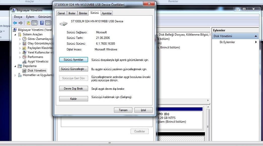Image resolution: width=263 pixels, height=146 pixels.
Task: Click the show/hide console tree toolbar icon
Action: point(34,23)
